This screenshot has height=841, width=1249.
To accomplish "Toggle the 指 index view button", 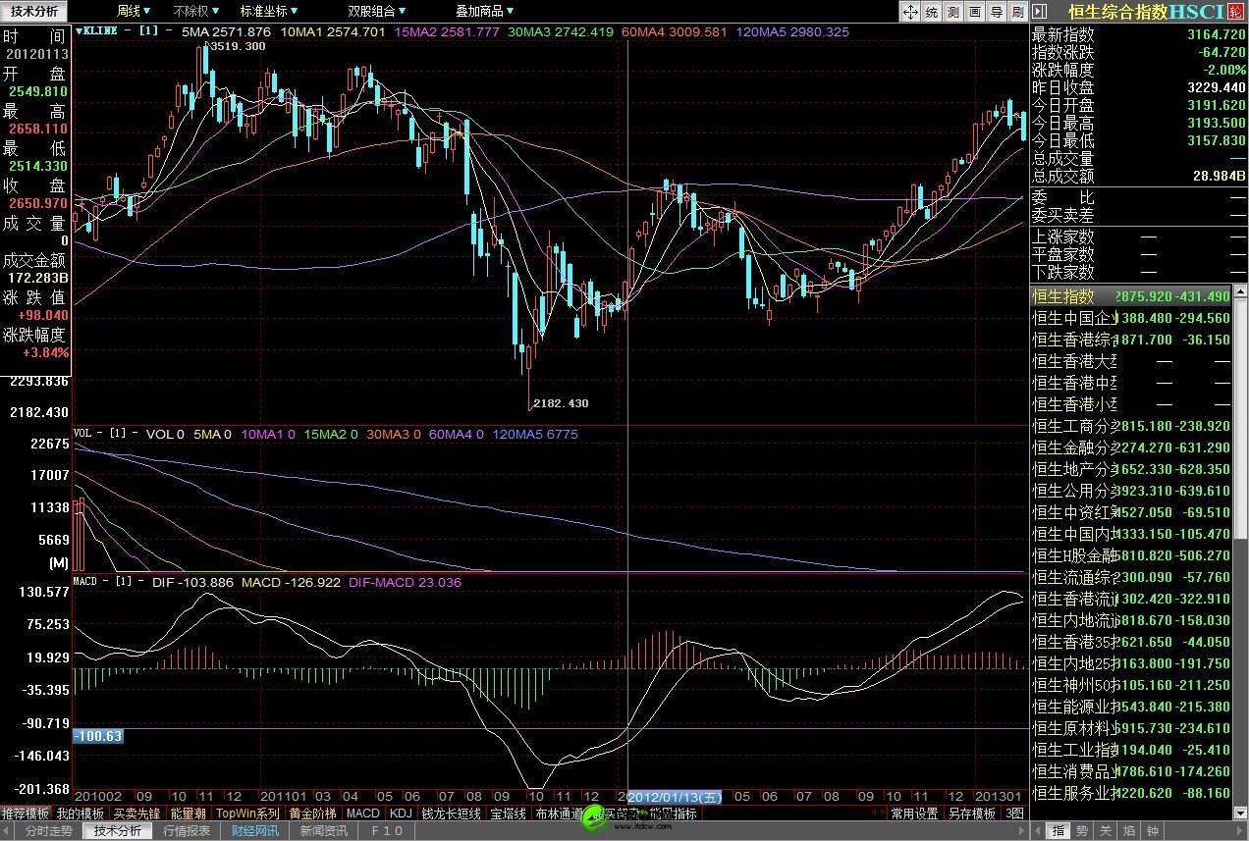I will pyautogui.click(x=1059, y=830).
